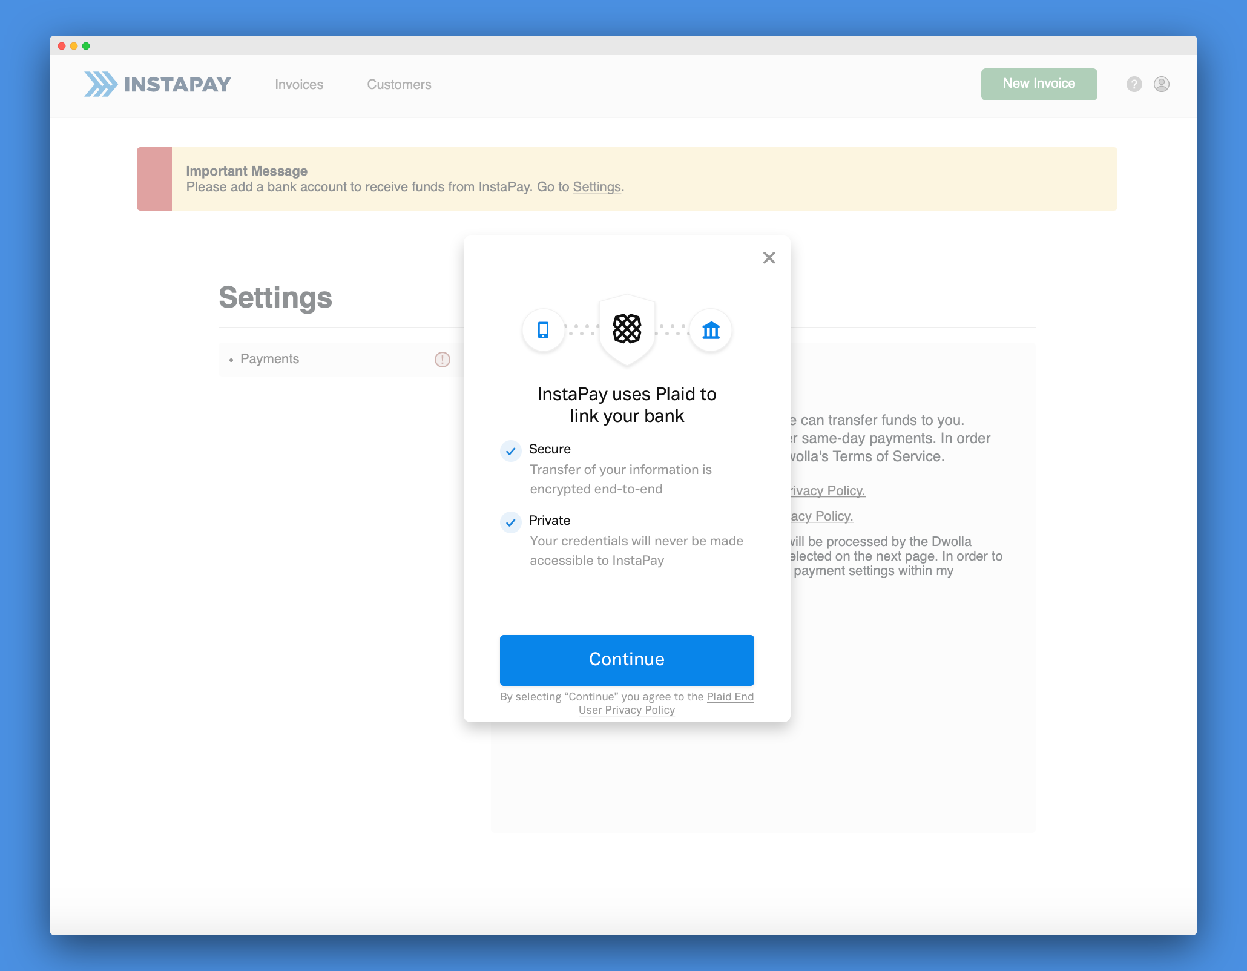Click the phone icon in Plaid dialog
Screen dimensions: 1247x971
[544, 330]
